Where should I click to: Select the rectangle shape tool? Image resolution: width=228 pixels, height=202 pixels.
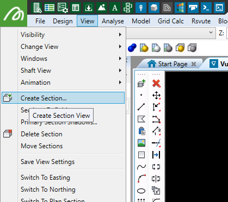[x=141, y=155]
